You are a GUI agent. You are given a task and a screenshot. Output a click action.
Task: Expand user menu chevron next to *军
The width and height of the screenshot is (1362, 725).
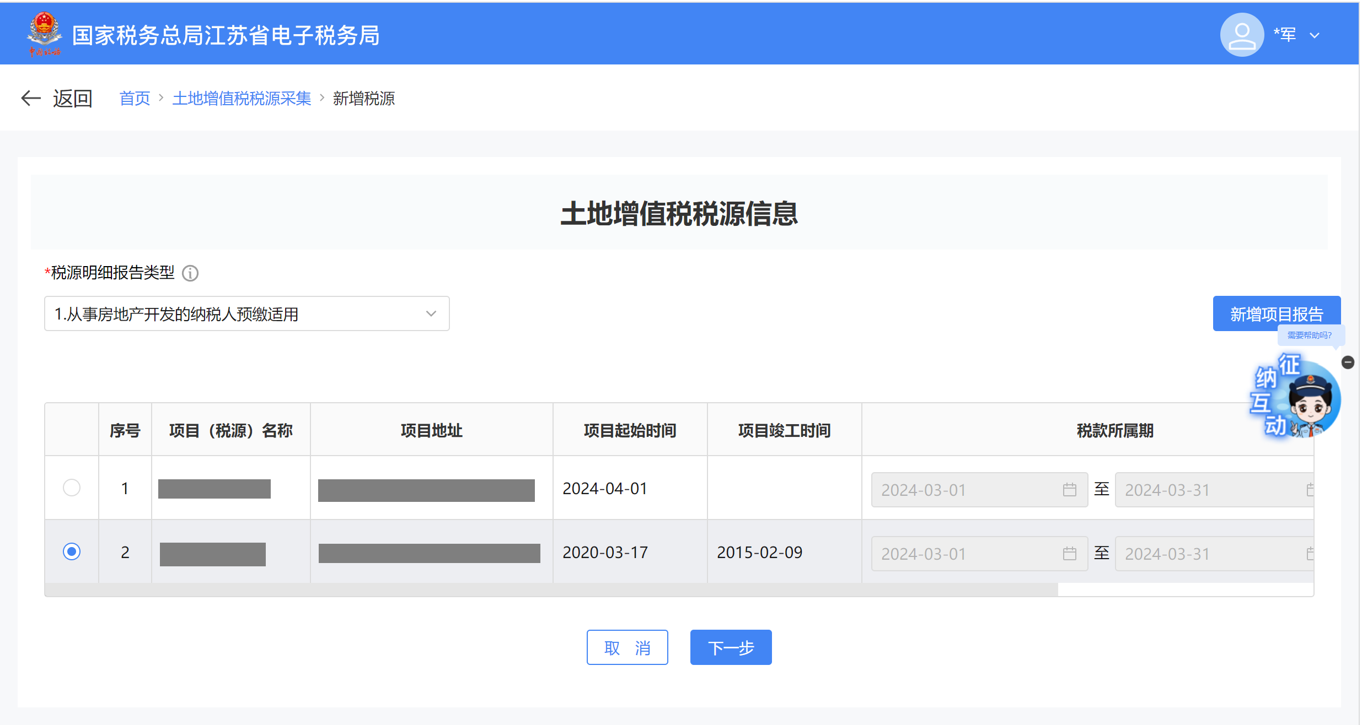pos(1315,35)
